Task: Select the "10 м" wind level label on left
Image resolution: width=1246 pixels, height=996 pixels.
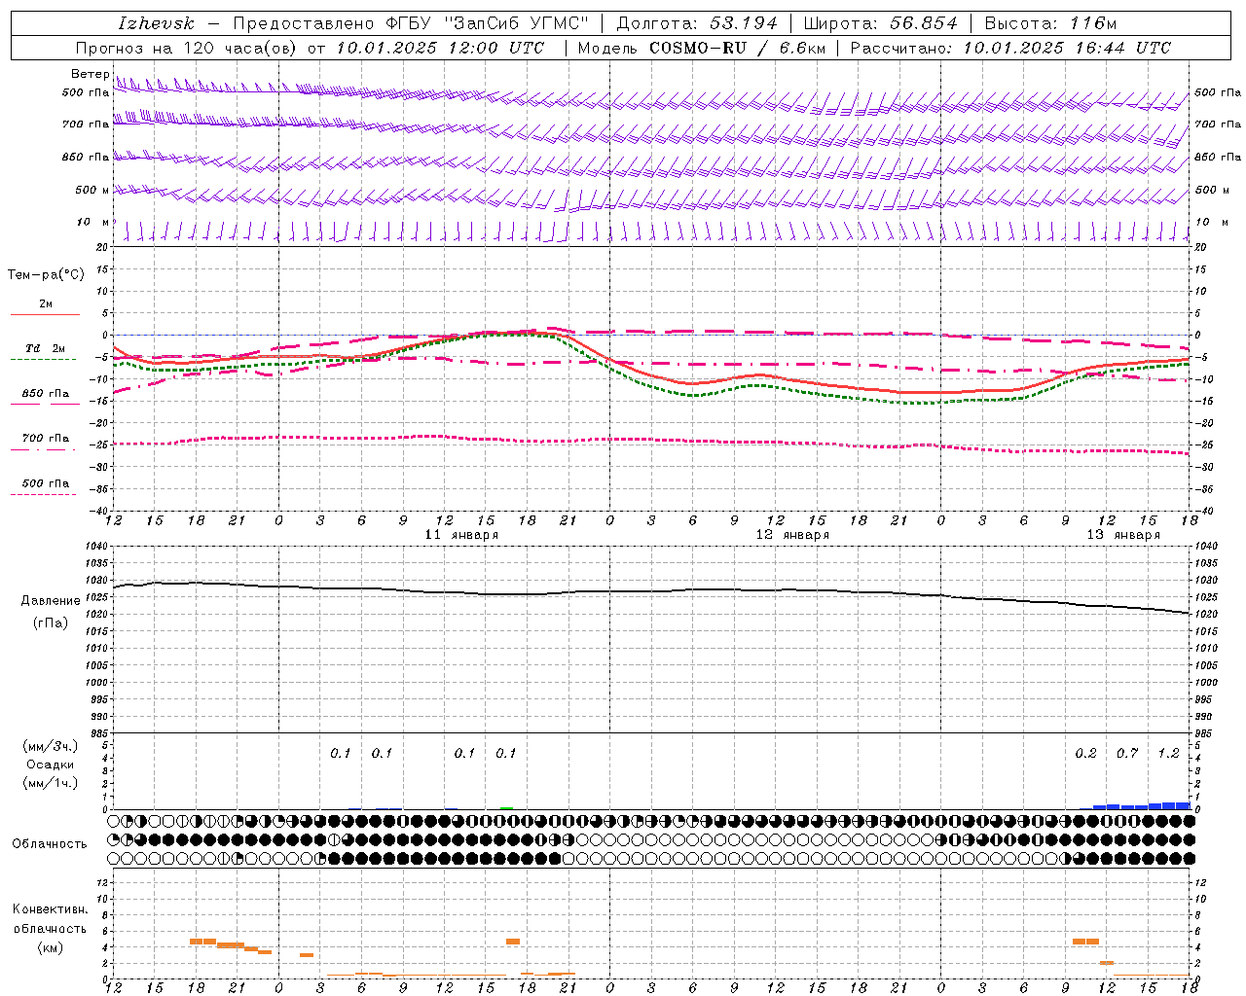Action: click(92, 222)
